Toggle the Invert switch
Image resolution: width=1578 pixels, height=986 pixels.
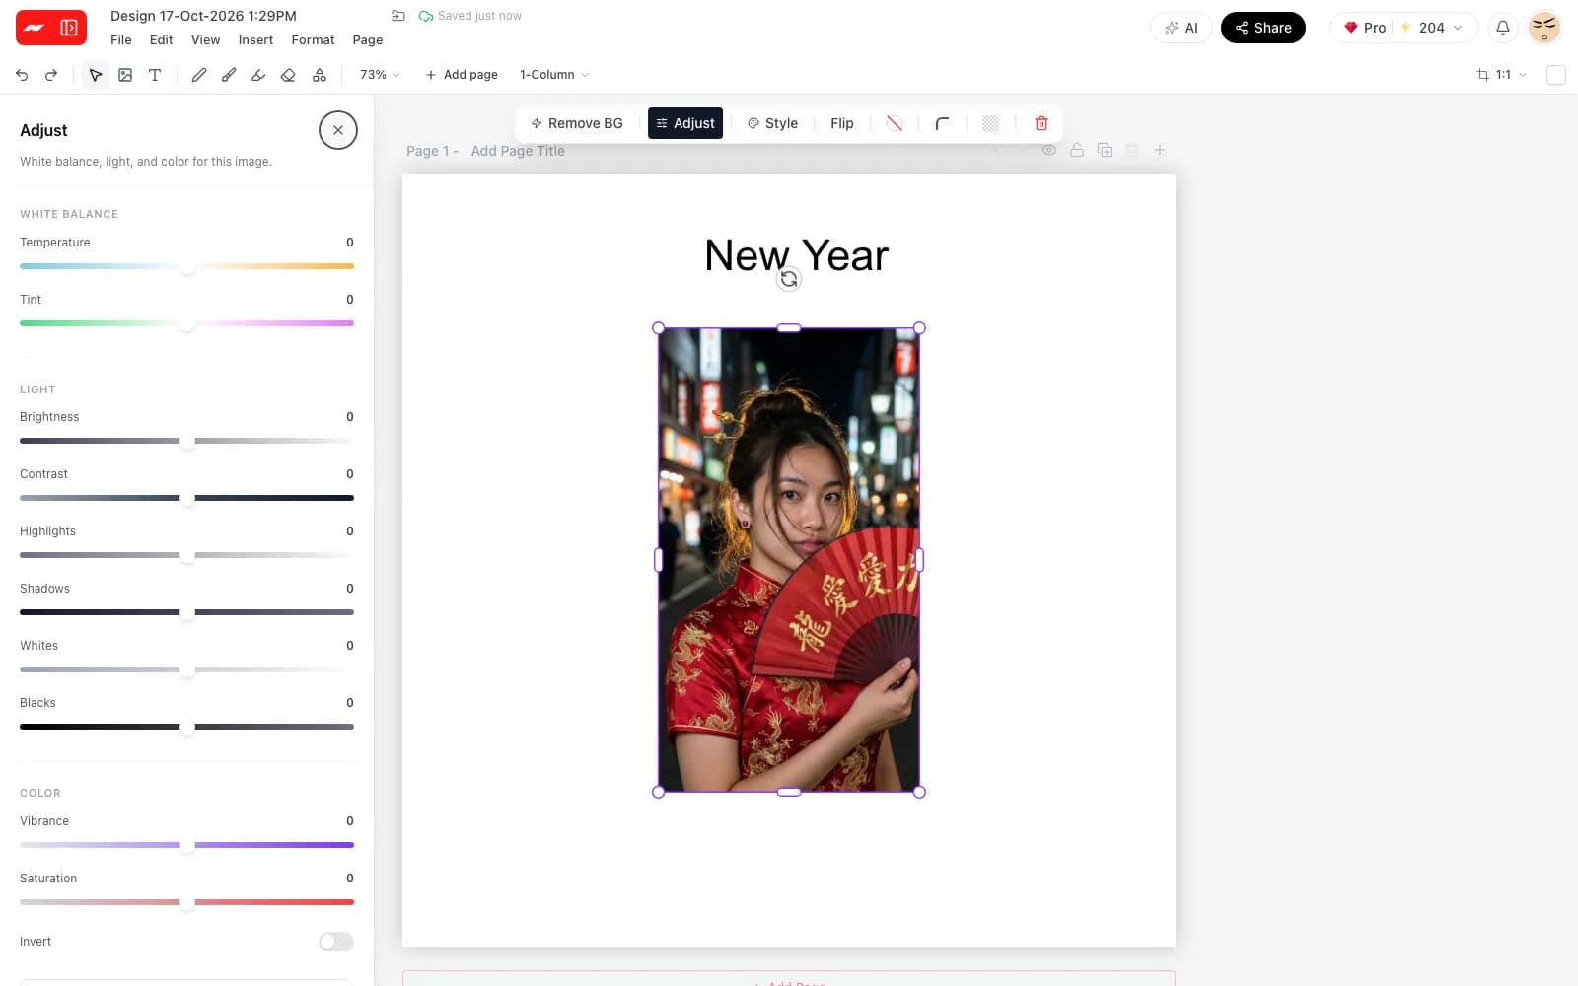tap(336, 942)
